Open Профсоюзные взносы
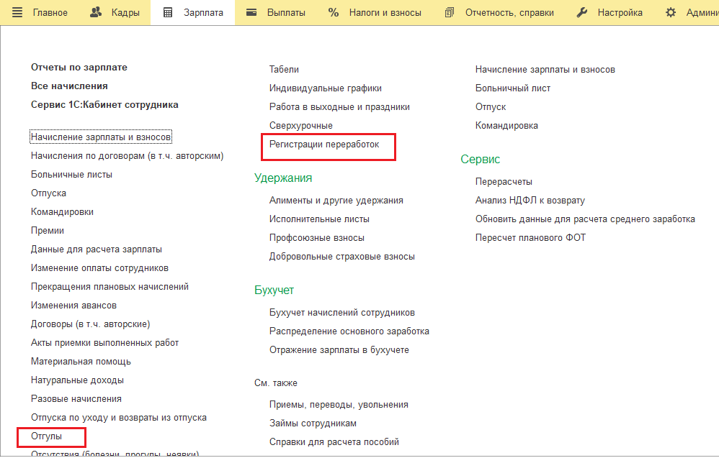This screenshot has height=458, width=719. [317, 238]
